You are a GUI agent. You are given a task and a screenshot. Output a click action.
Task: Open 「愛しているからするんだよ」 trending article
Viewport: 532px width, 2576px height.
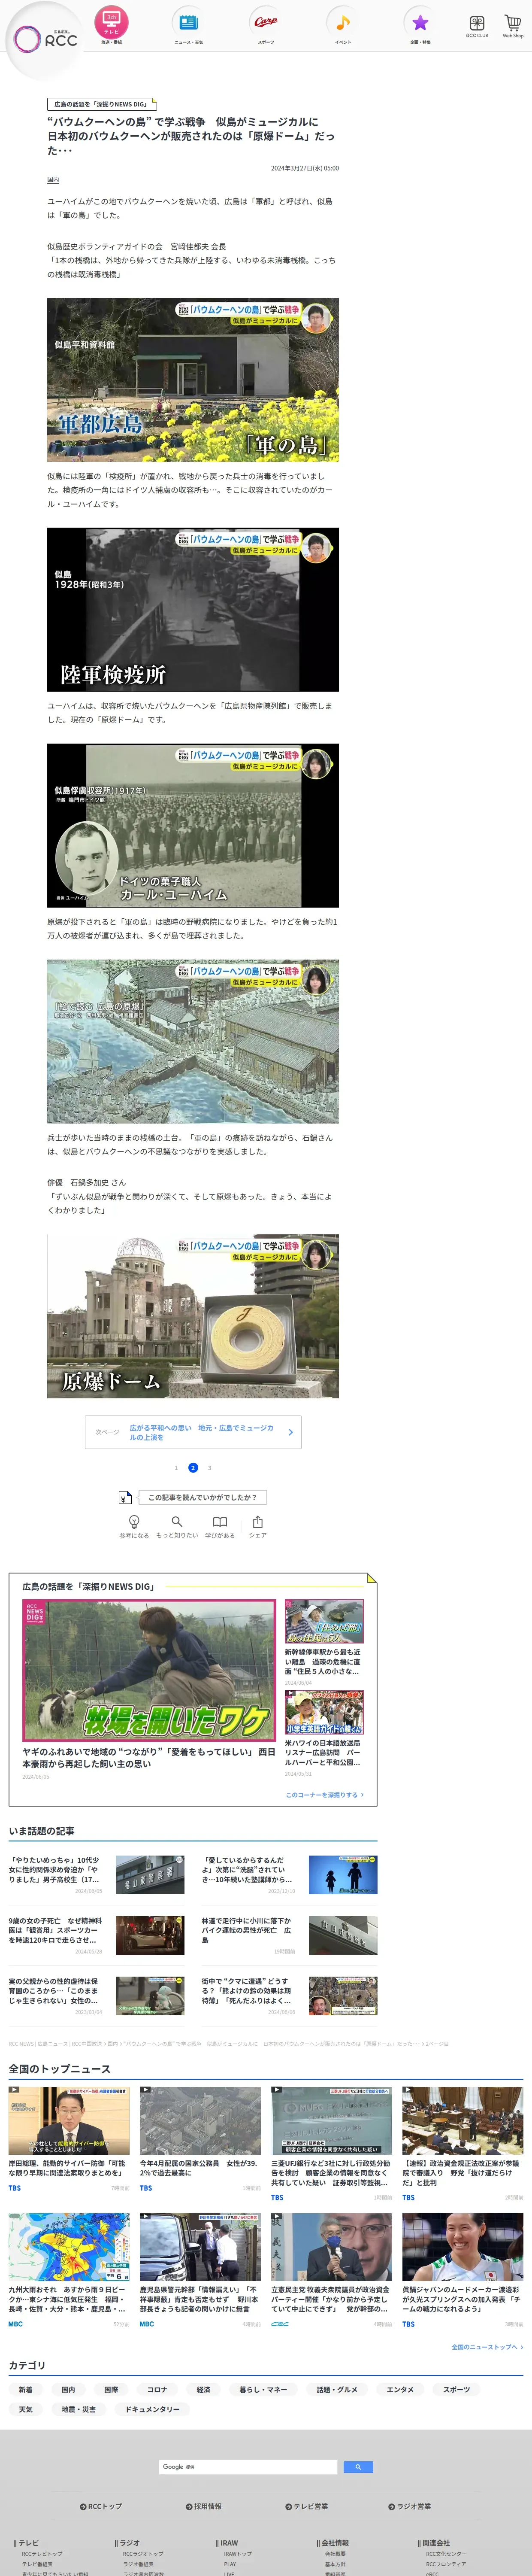point(248,1871)
